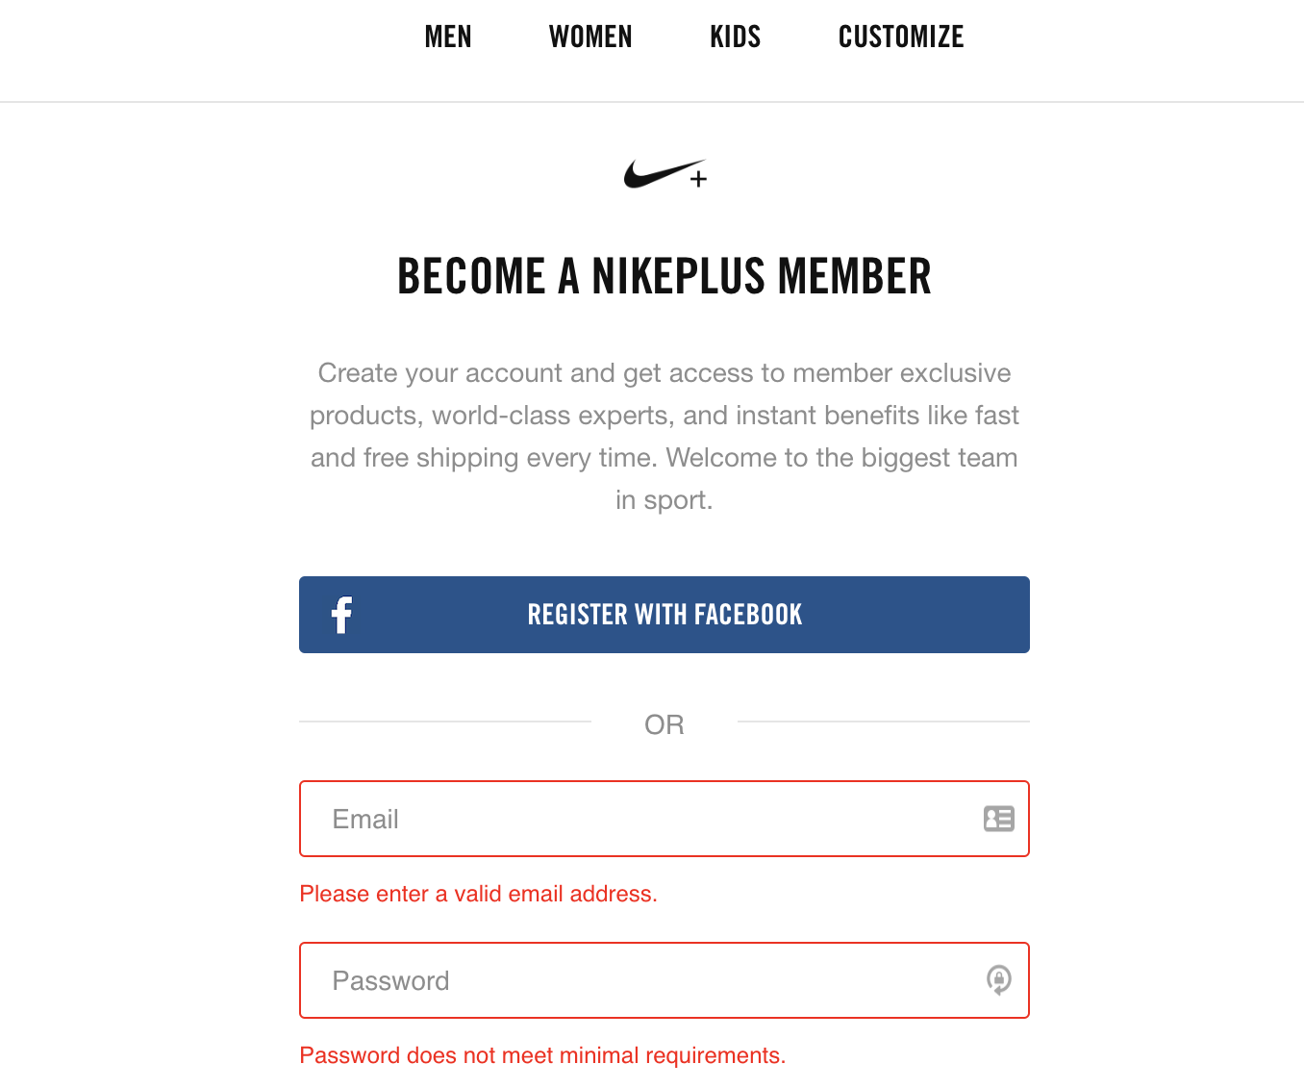Click the contact card icon in the Email field
Screen dimensions: 1304x1089
999,819
